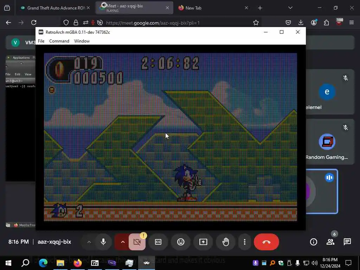The width and height of the screenshot is (360, 270).
Task: Mute the Meet tab via its audio icon
Action: point(104,5)
